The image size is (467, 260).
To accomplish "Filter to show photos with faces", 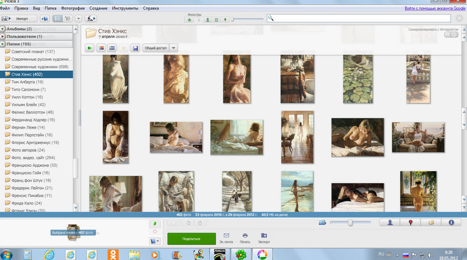I will pyautogui.click(x=208, y=20).
